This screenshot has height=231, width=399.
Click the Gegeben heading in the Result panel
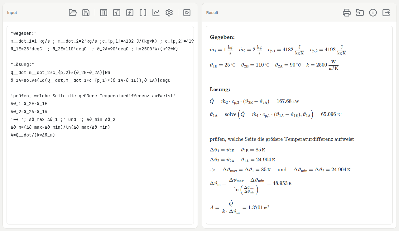222,37
